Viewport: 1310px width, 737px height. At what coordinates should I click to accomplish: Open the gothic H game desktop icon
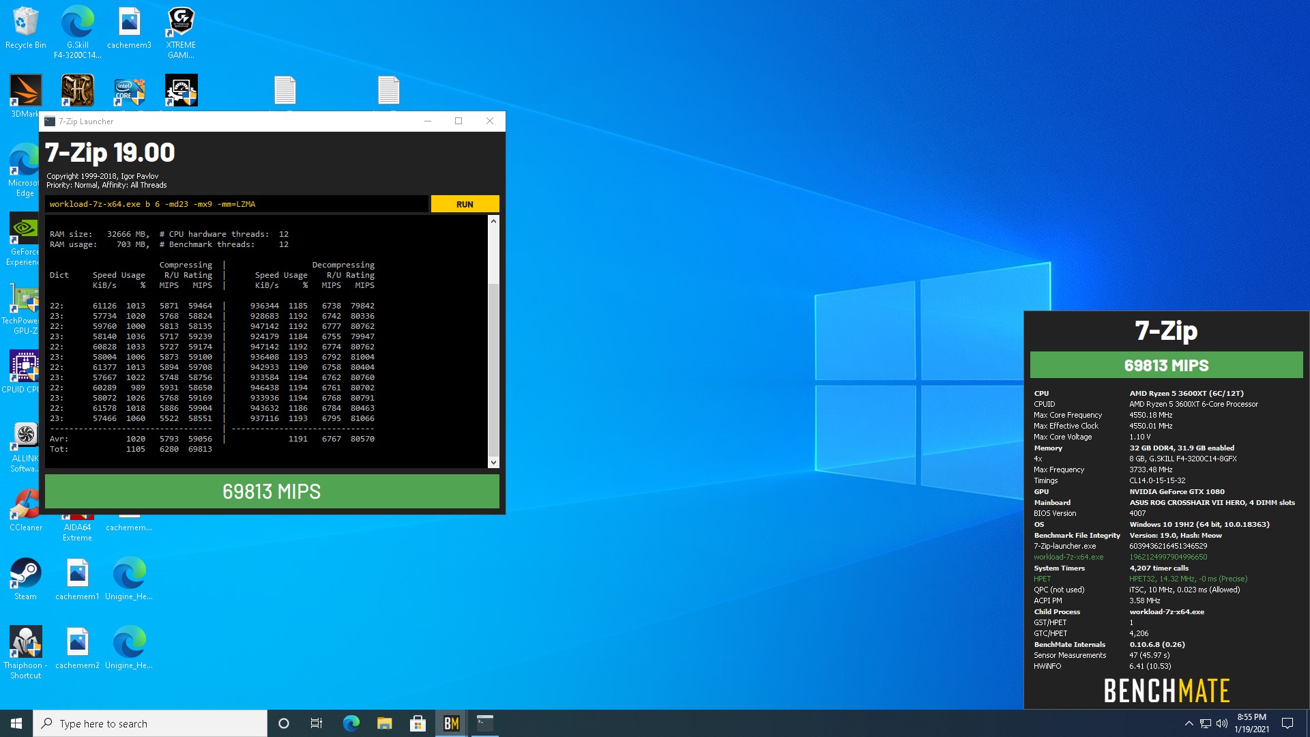[x=78, y=90]
